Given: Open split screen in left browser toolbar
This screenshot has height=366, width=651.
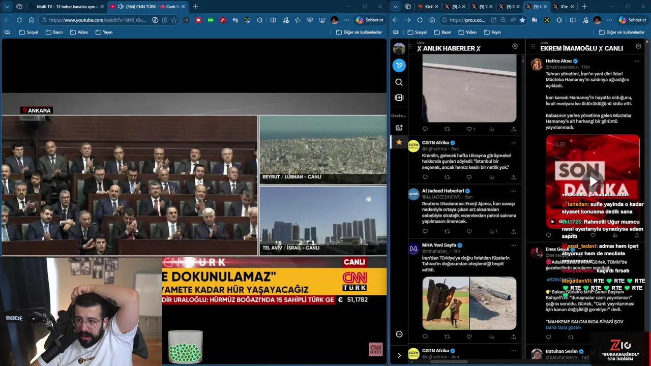Looking at the screenshot, I should point(273,20).
